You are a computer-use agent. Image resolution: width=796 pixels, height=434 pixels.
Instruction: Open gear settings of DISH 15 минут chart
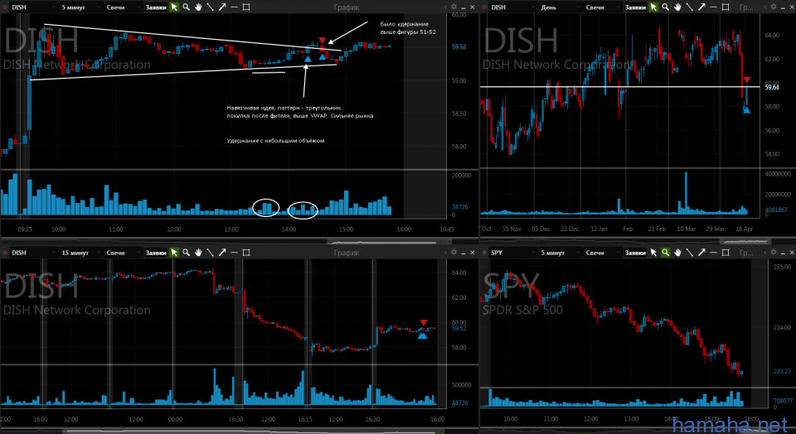[454, 252]
